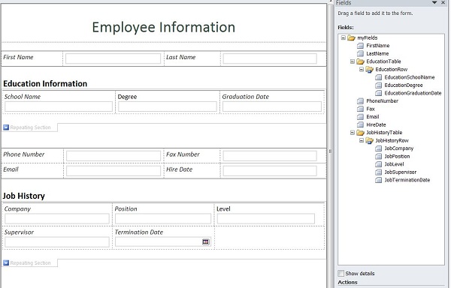
Task: Click the JobLevel field icon
Action: (x=379, y=164)
